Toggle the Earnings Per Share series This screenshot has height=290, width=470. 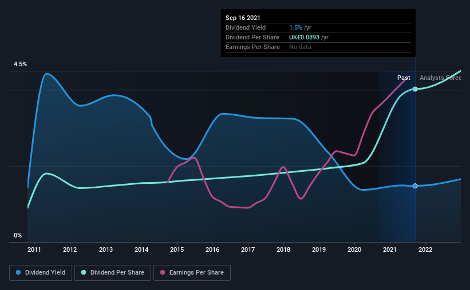click(x=192, y=273)
